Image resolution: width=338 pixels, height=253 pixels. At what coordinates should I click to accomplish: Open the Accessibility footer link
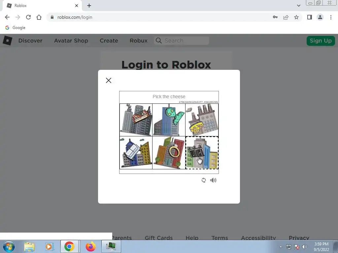258,238
